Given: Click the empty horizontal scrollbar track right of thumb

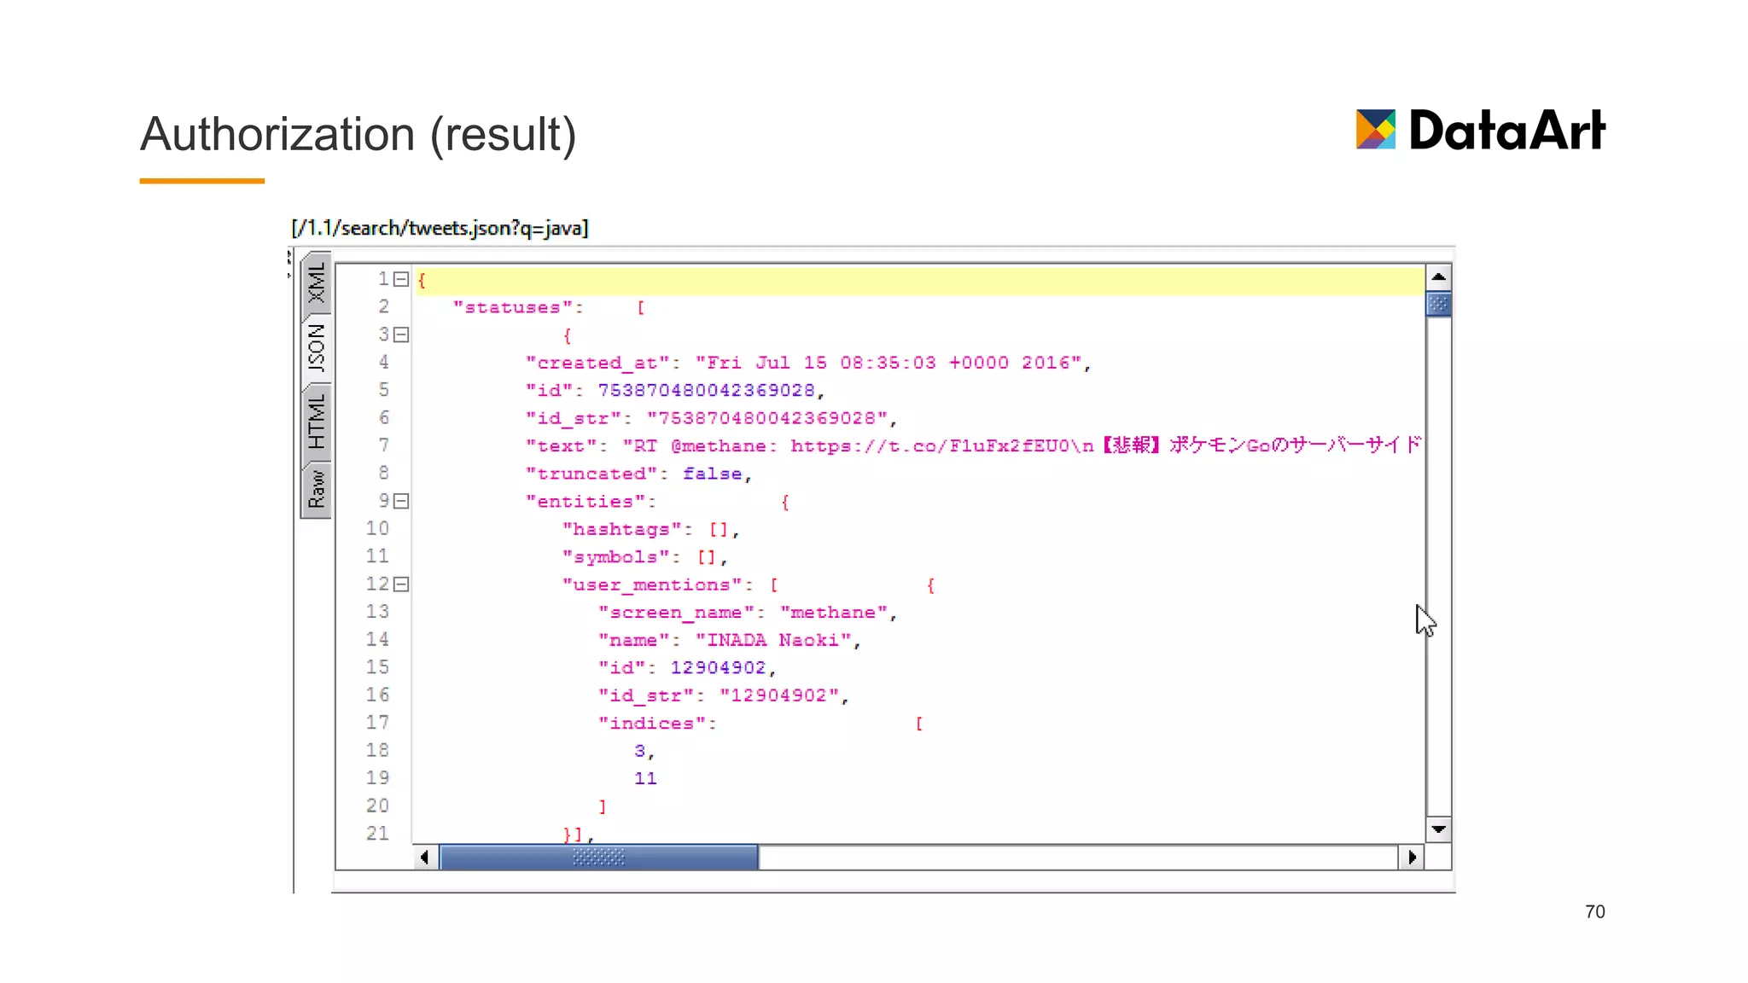Looking at the screenshot, I should tap(1078, 857).
